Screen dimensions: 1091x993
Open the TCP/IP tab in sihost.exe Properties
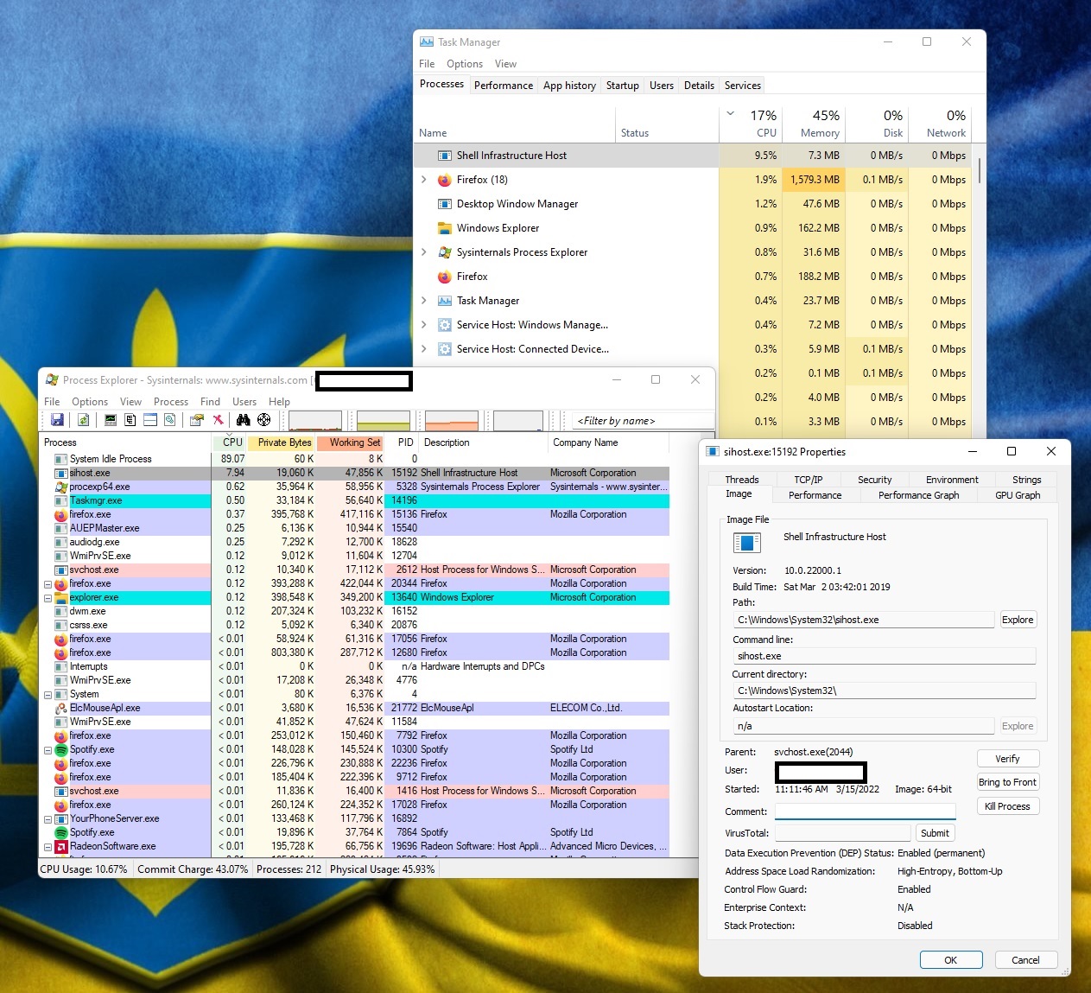click(808, 480)
